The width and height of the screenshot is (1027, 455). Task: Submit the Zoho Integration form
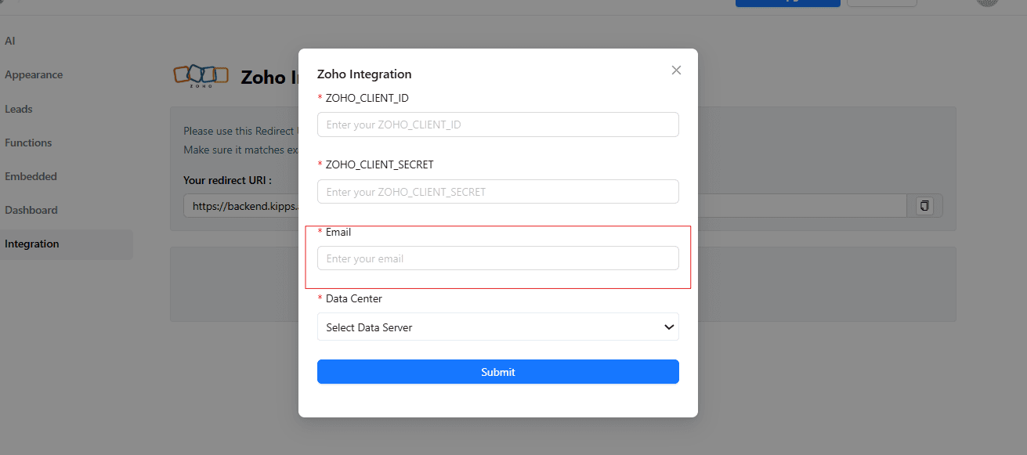(x=497, y=372)
